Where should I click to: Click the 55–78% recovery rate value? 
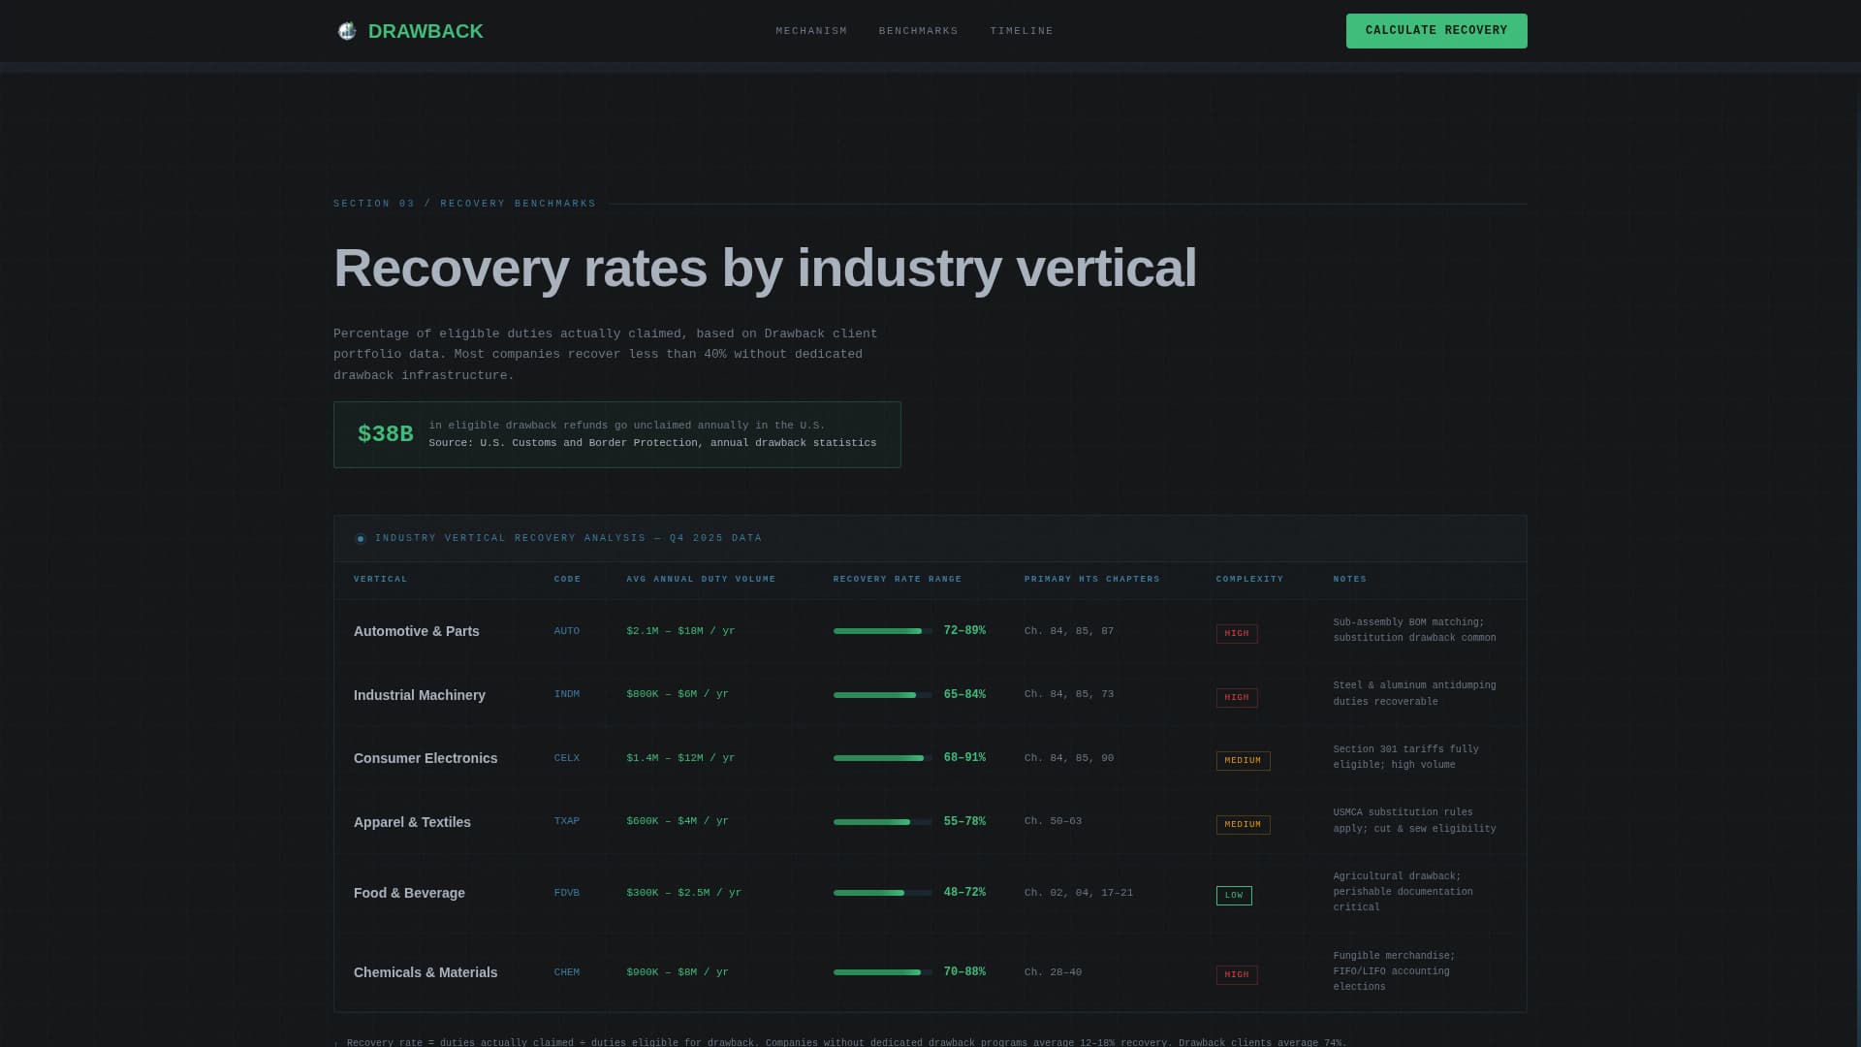coord(964,822)
